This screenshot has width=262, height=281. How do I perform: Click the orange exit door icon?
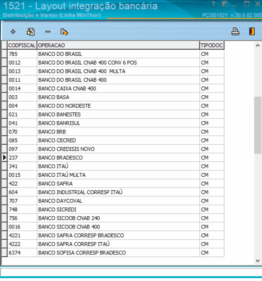[252, 31]
